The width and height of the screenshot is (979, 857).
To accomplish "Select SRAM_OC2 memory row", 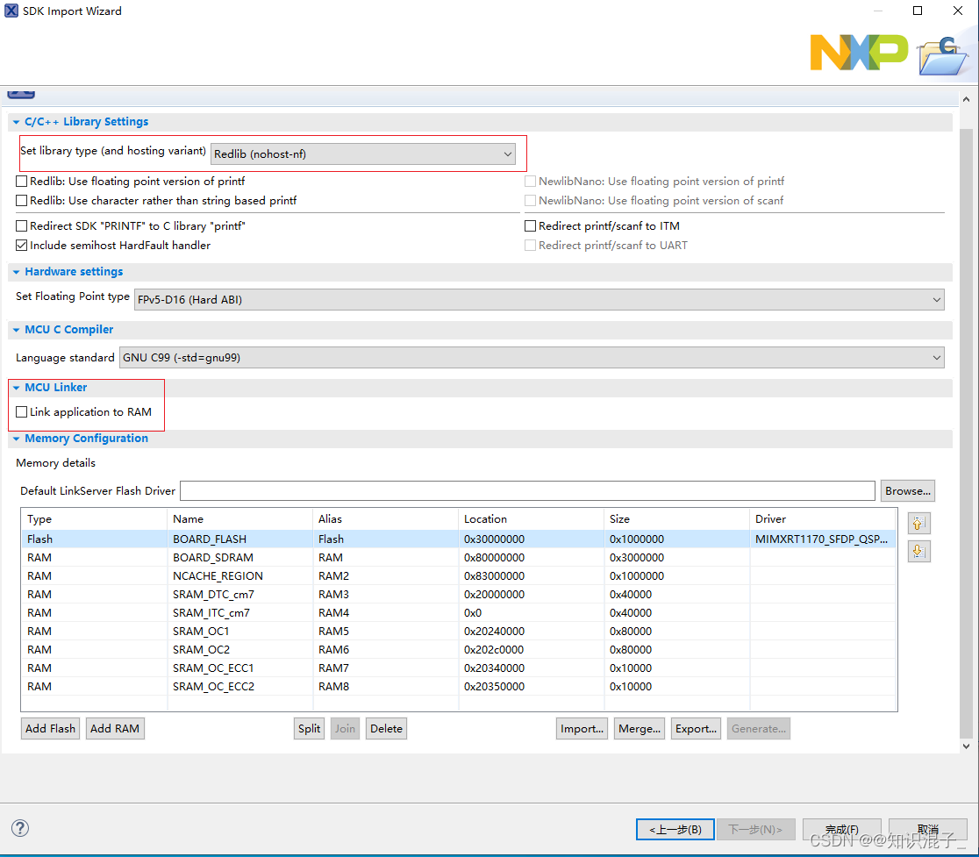I will [x=459, y=649].
